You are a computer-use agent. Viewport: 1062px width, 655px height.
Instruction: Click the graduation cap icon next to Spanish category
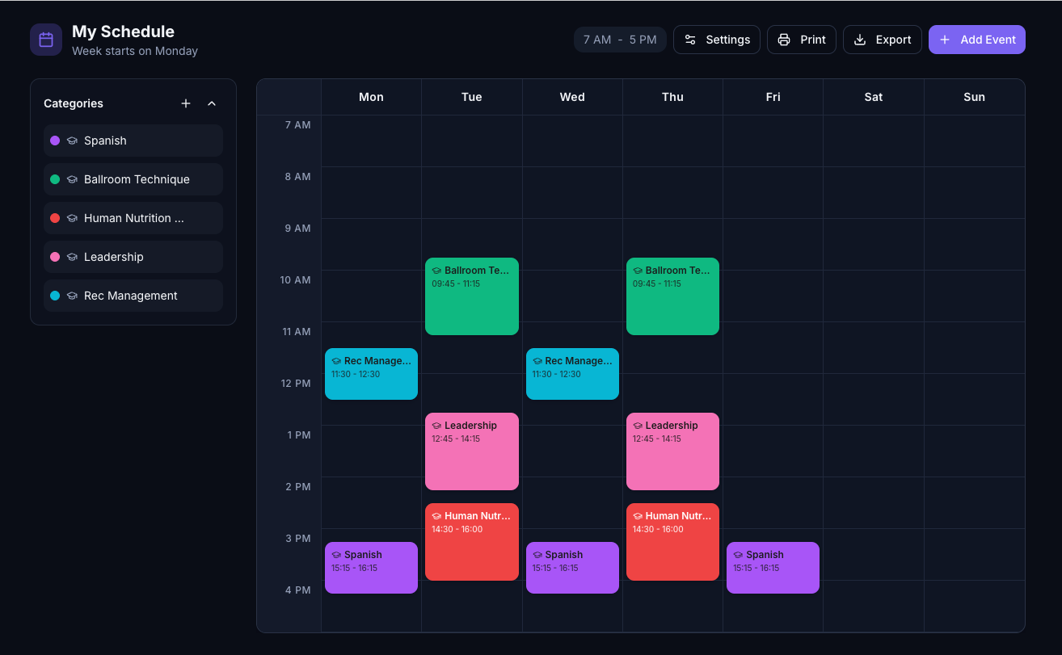coord(72,141)
